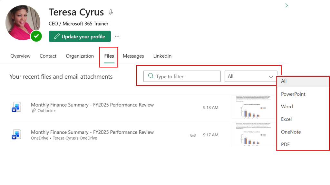The image size is (330, 185).
Task: Click the thumbnail preview of 9:18 AM file
Action: (x=253, y=107)
